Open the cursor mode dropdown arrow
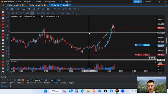 point(36,9)
